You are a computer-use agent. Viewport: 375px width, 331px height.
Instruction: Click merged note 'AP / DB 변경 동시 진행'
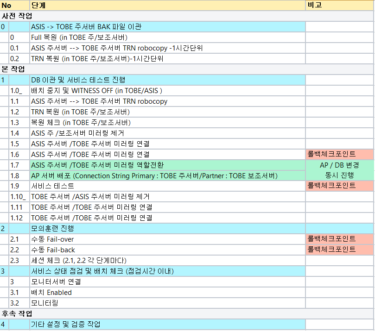(x=339, y=170)
